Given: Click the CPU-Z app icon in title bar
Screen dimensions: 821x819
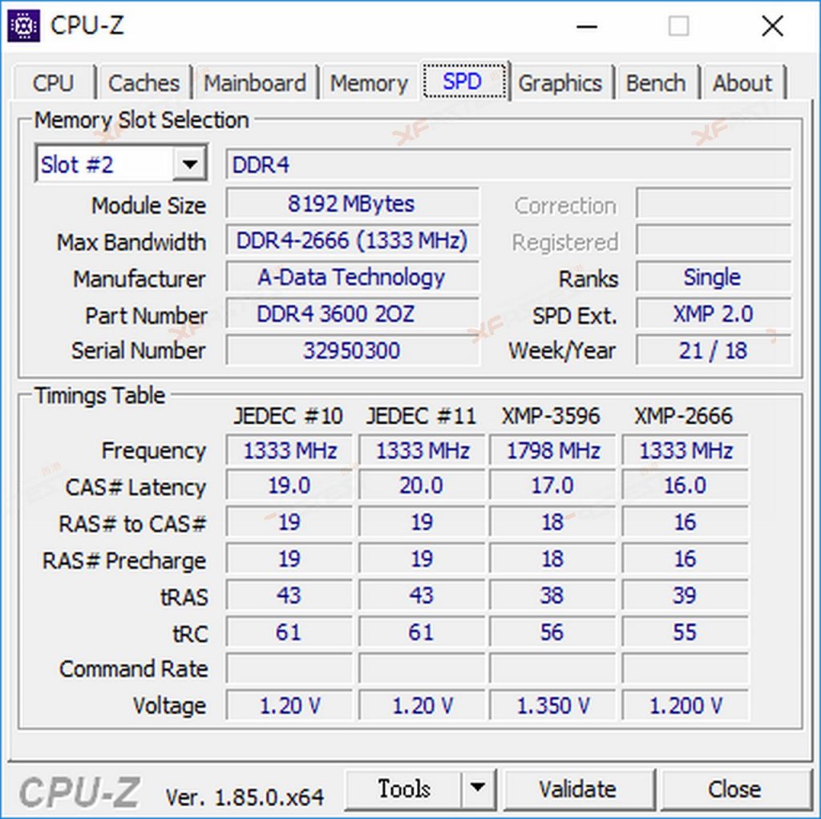Looking at the screenshot, I should coord(23,26).
